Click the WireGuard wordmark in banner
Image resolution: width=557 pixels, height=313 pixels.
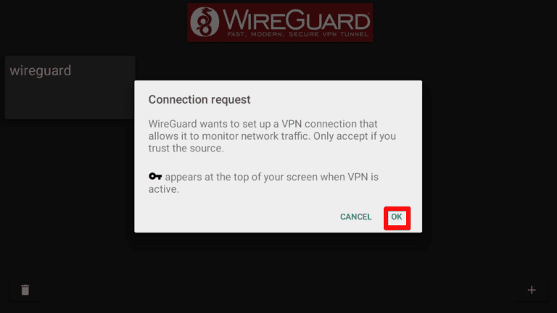(x=296, y=20)
